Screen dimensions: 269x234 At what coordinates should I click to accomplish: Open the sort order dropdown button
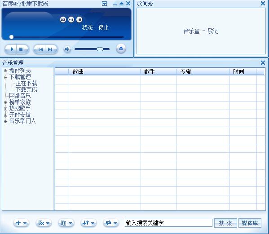(88, 223)
